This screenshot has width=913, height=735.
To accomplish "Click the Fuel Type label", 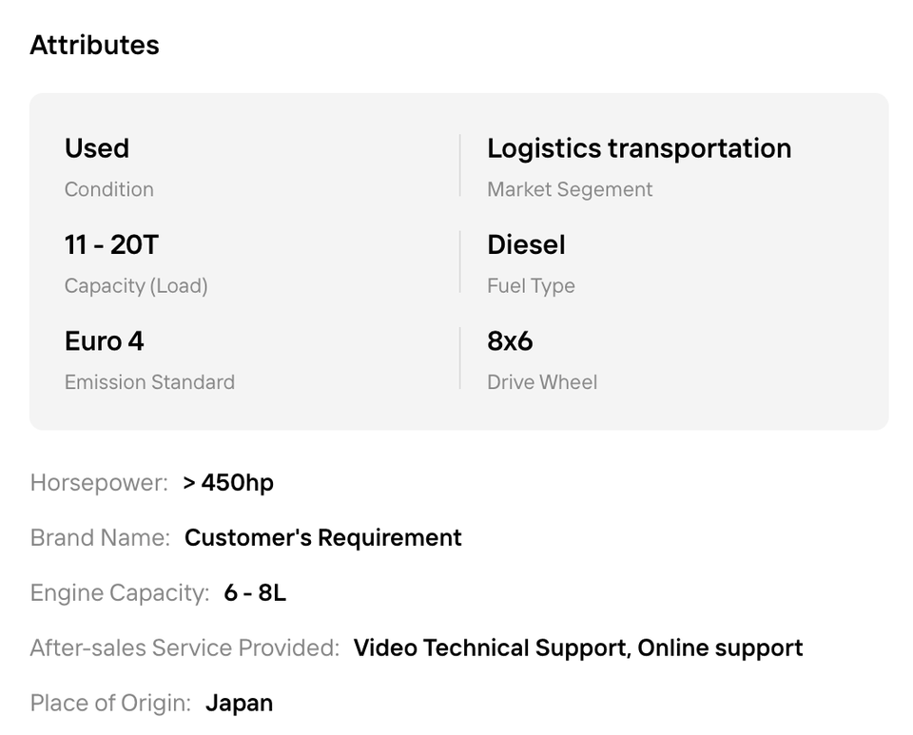I will [531, 286].
